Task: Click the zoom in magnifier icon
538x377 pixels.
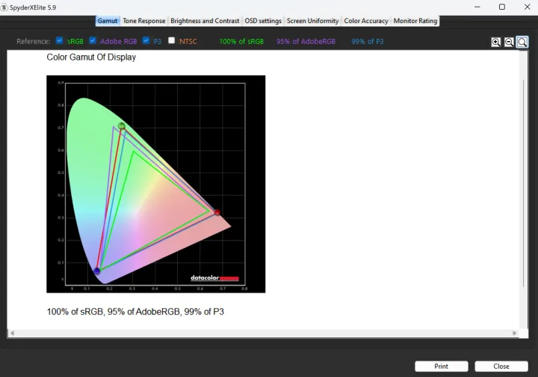Action: tap(496, 43)
